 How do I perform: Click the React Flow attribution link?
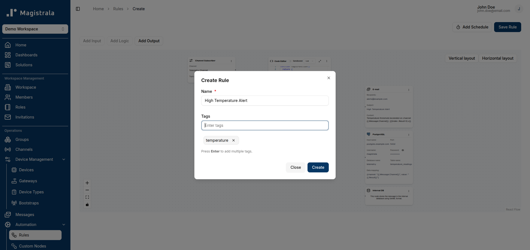513,209
